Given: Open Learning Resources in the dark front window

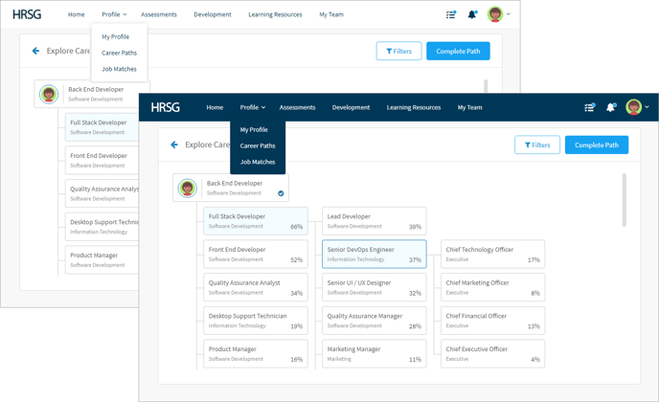Looking at the screenshot, I should [414, 107].
